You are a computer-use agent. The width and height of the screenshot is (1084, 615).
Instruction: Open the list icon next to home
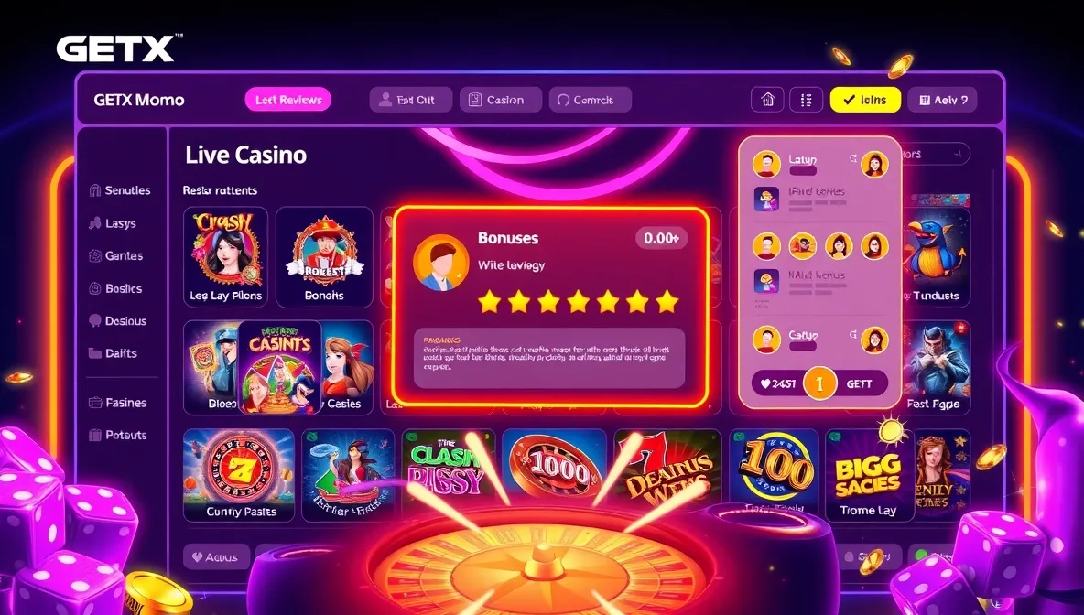[806, 100]
